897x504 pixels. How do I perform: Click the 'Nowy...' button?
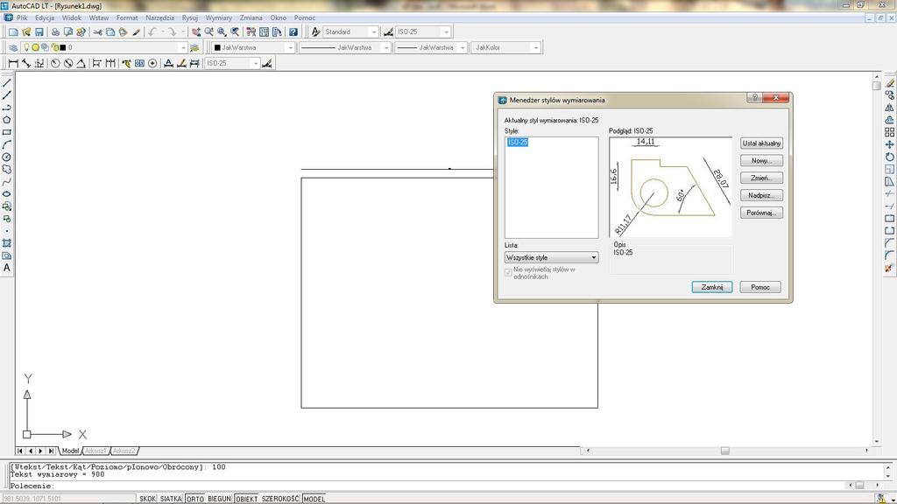(x=761, y=161)
